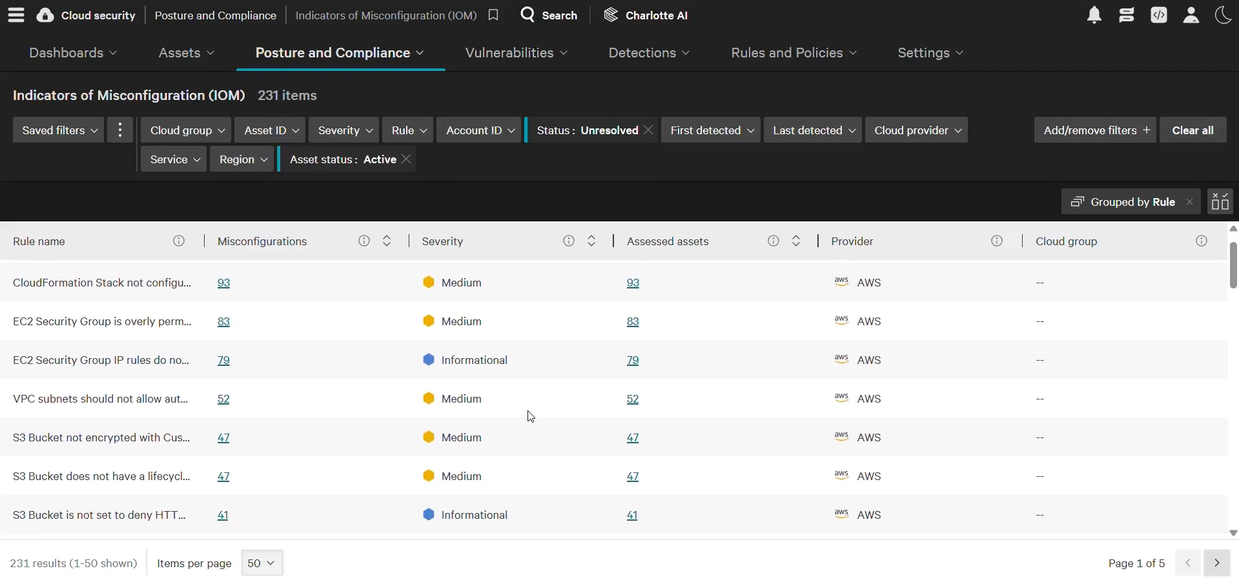Remove the Status Unresolved filter
The width and height of the screenshot is (1239, 582).
649,130
